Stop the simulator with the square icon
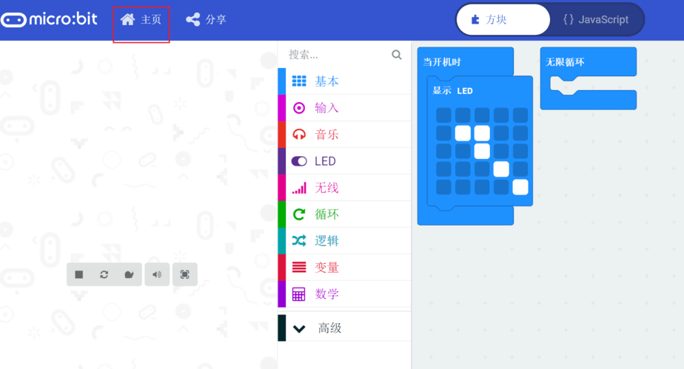This screenshot has height=369, width=684. [x=79, y=274]
